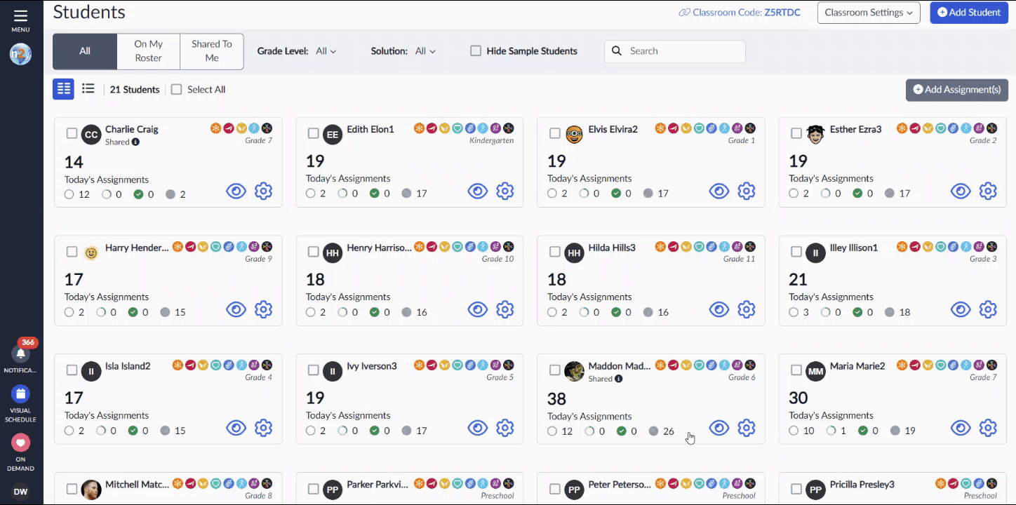Viewport: 1016px width, 505px height.
Task: Click Kindergarten label on Edith Elon1
Action: (x=491, y=140)
